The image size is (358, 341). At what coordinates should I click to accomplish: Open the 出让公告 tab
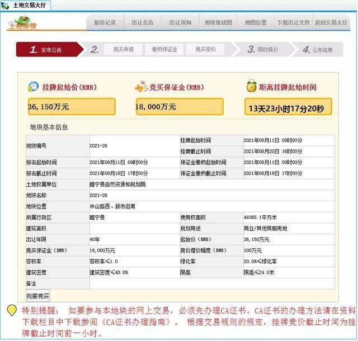pos(143,22)
